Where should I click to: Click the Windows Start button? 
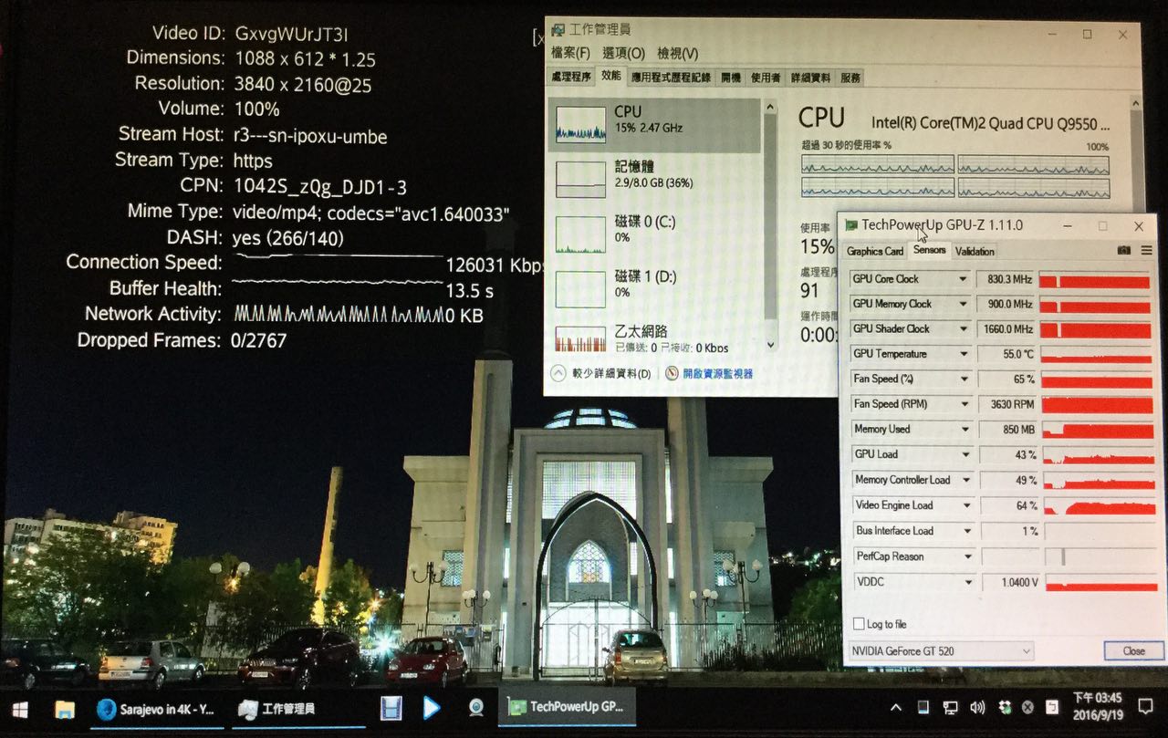(x=19, y=709)
